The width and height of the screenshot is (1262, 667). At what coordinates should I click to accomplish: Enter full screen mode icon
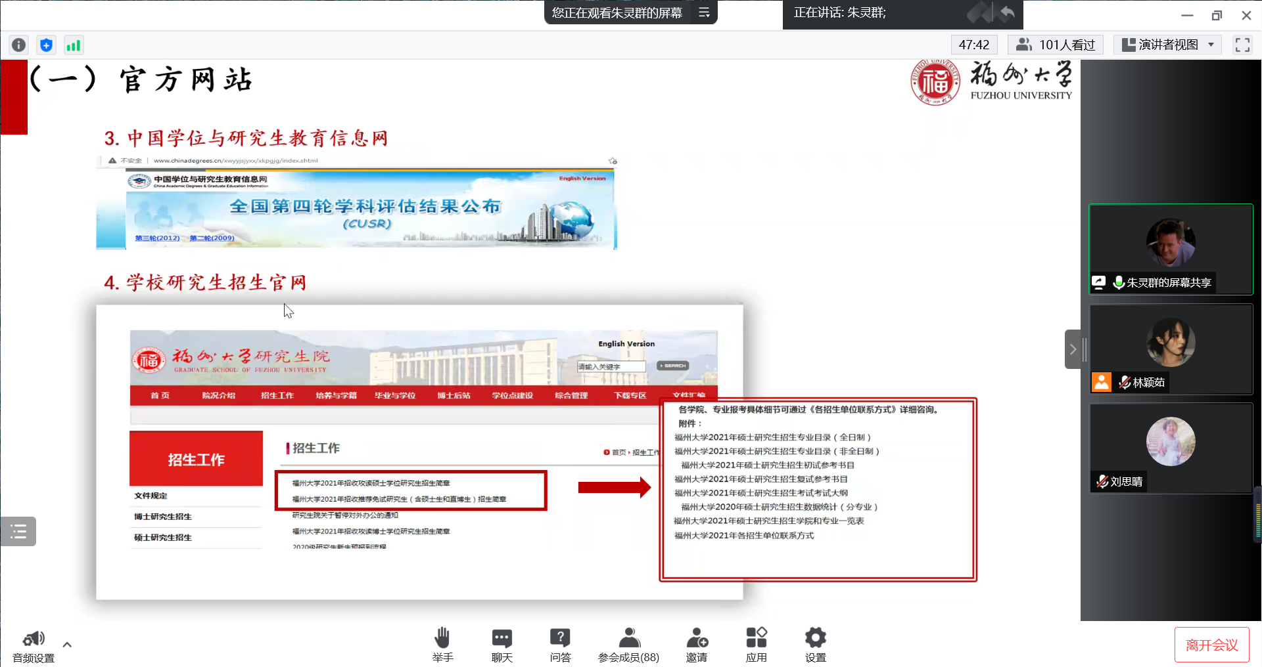click(x=1242, y=45)
